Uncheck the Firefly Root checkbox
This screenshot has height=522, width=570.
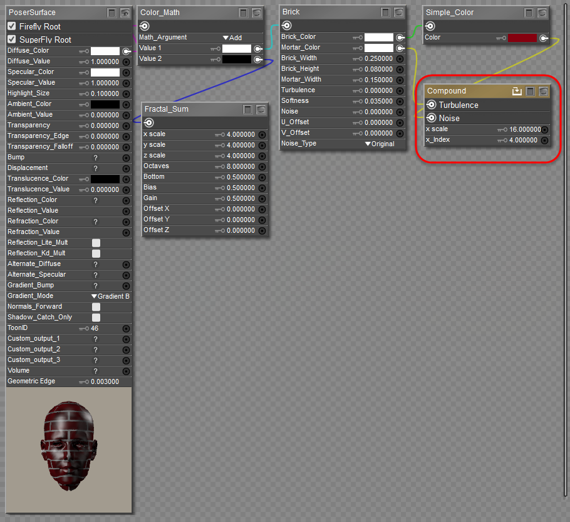12,26
